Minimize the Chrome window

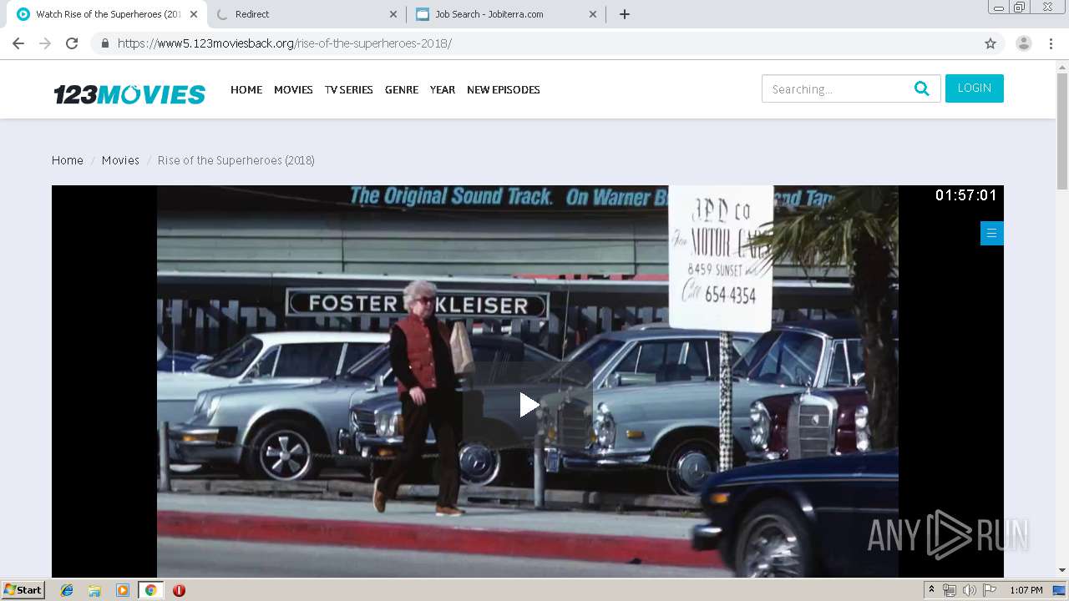pos(998,8)
